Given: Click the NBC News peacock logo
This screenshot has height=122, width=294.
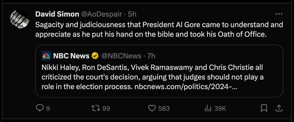Looking at the screenshot, I should [46, 55].
